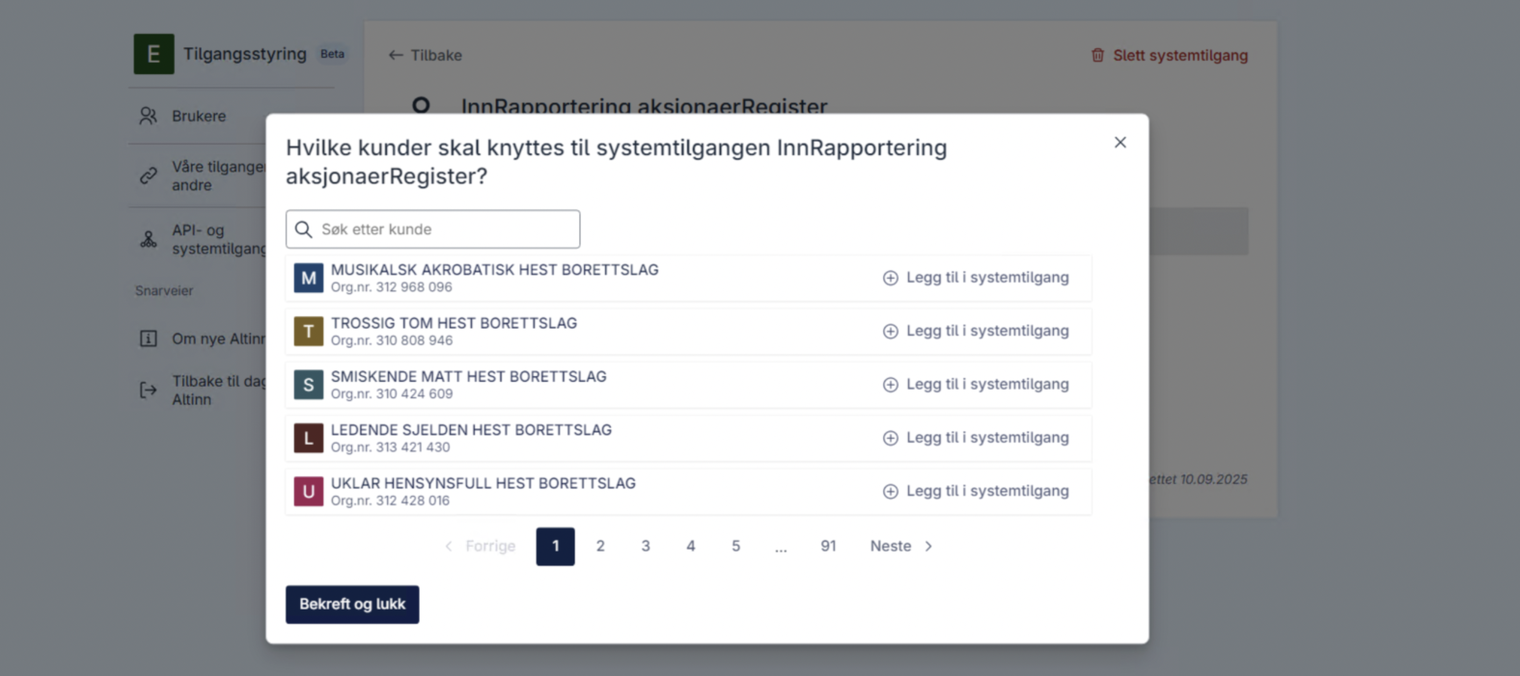This screenshot has width=1520, height=676.
Task: Click plus icon for SMISKENDE MATT HEST
Action: [x=890, y=385]
